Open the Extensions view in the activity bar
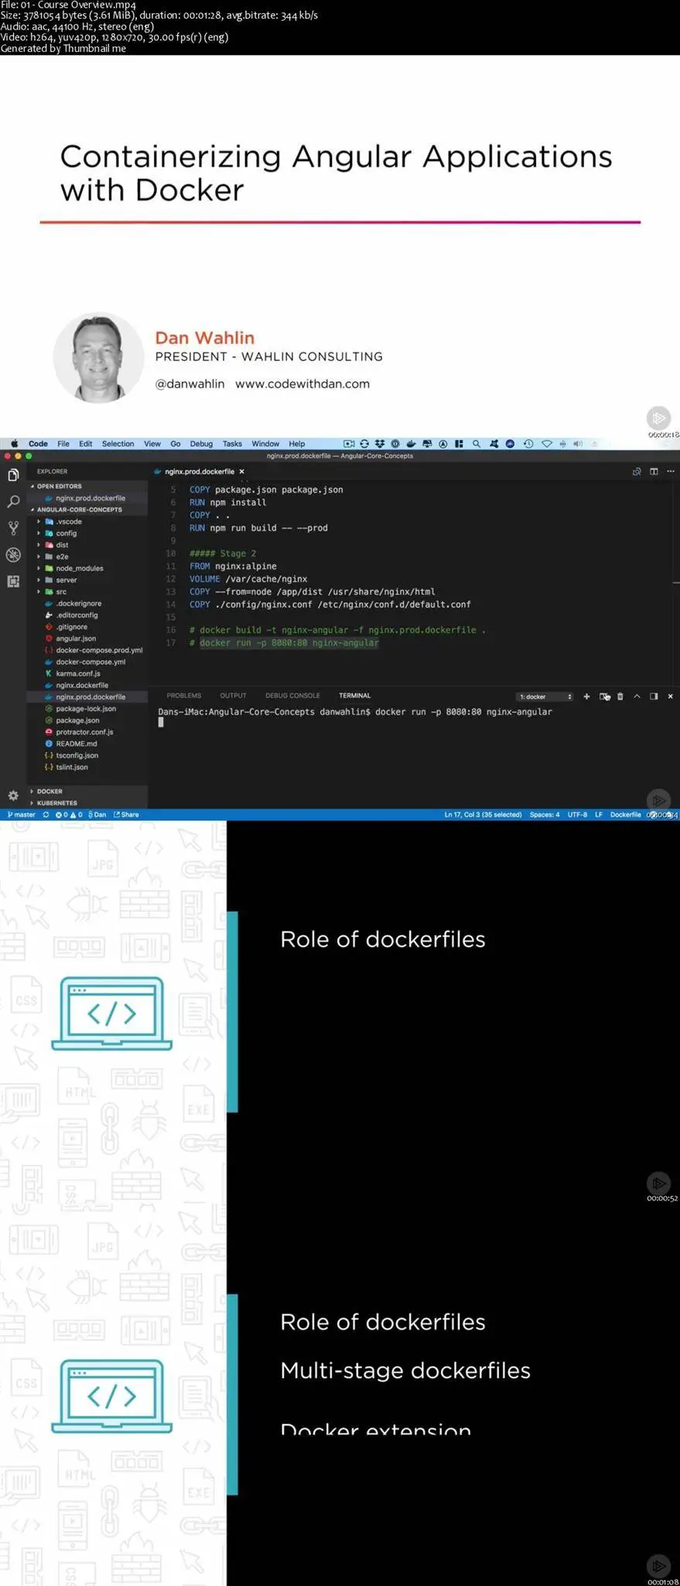Viewport: 680px width, 1586px height. [13, 581]
